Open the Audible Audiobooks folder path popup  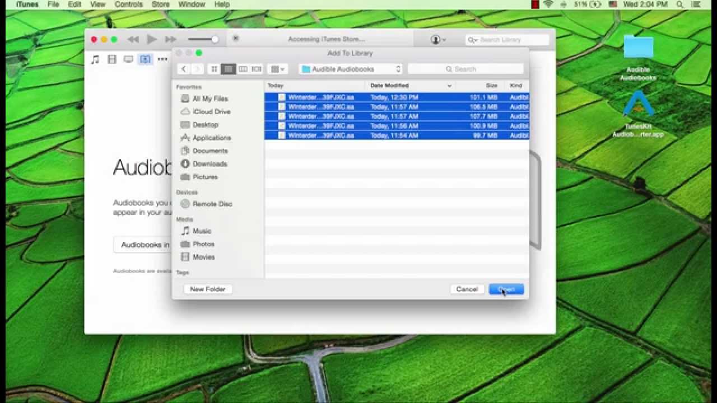tap(351, 69)
